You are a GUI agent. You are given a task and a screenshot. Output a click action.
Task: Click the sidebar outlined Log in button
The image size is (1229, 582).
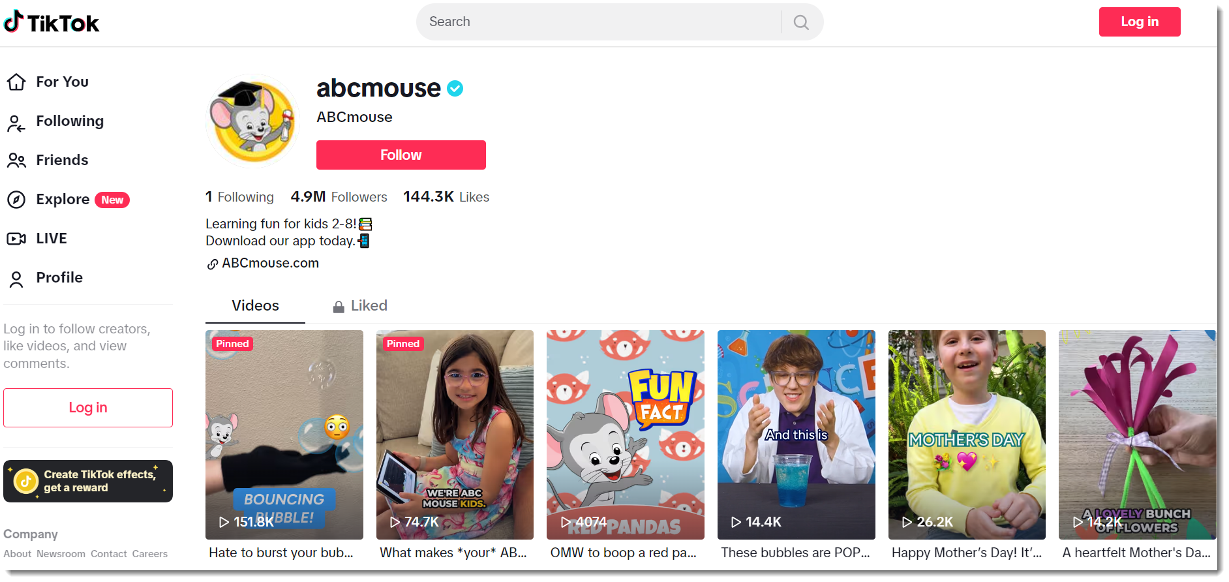88,408
